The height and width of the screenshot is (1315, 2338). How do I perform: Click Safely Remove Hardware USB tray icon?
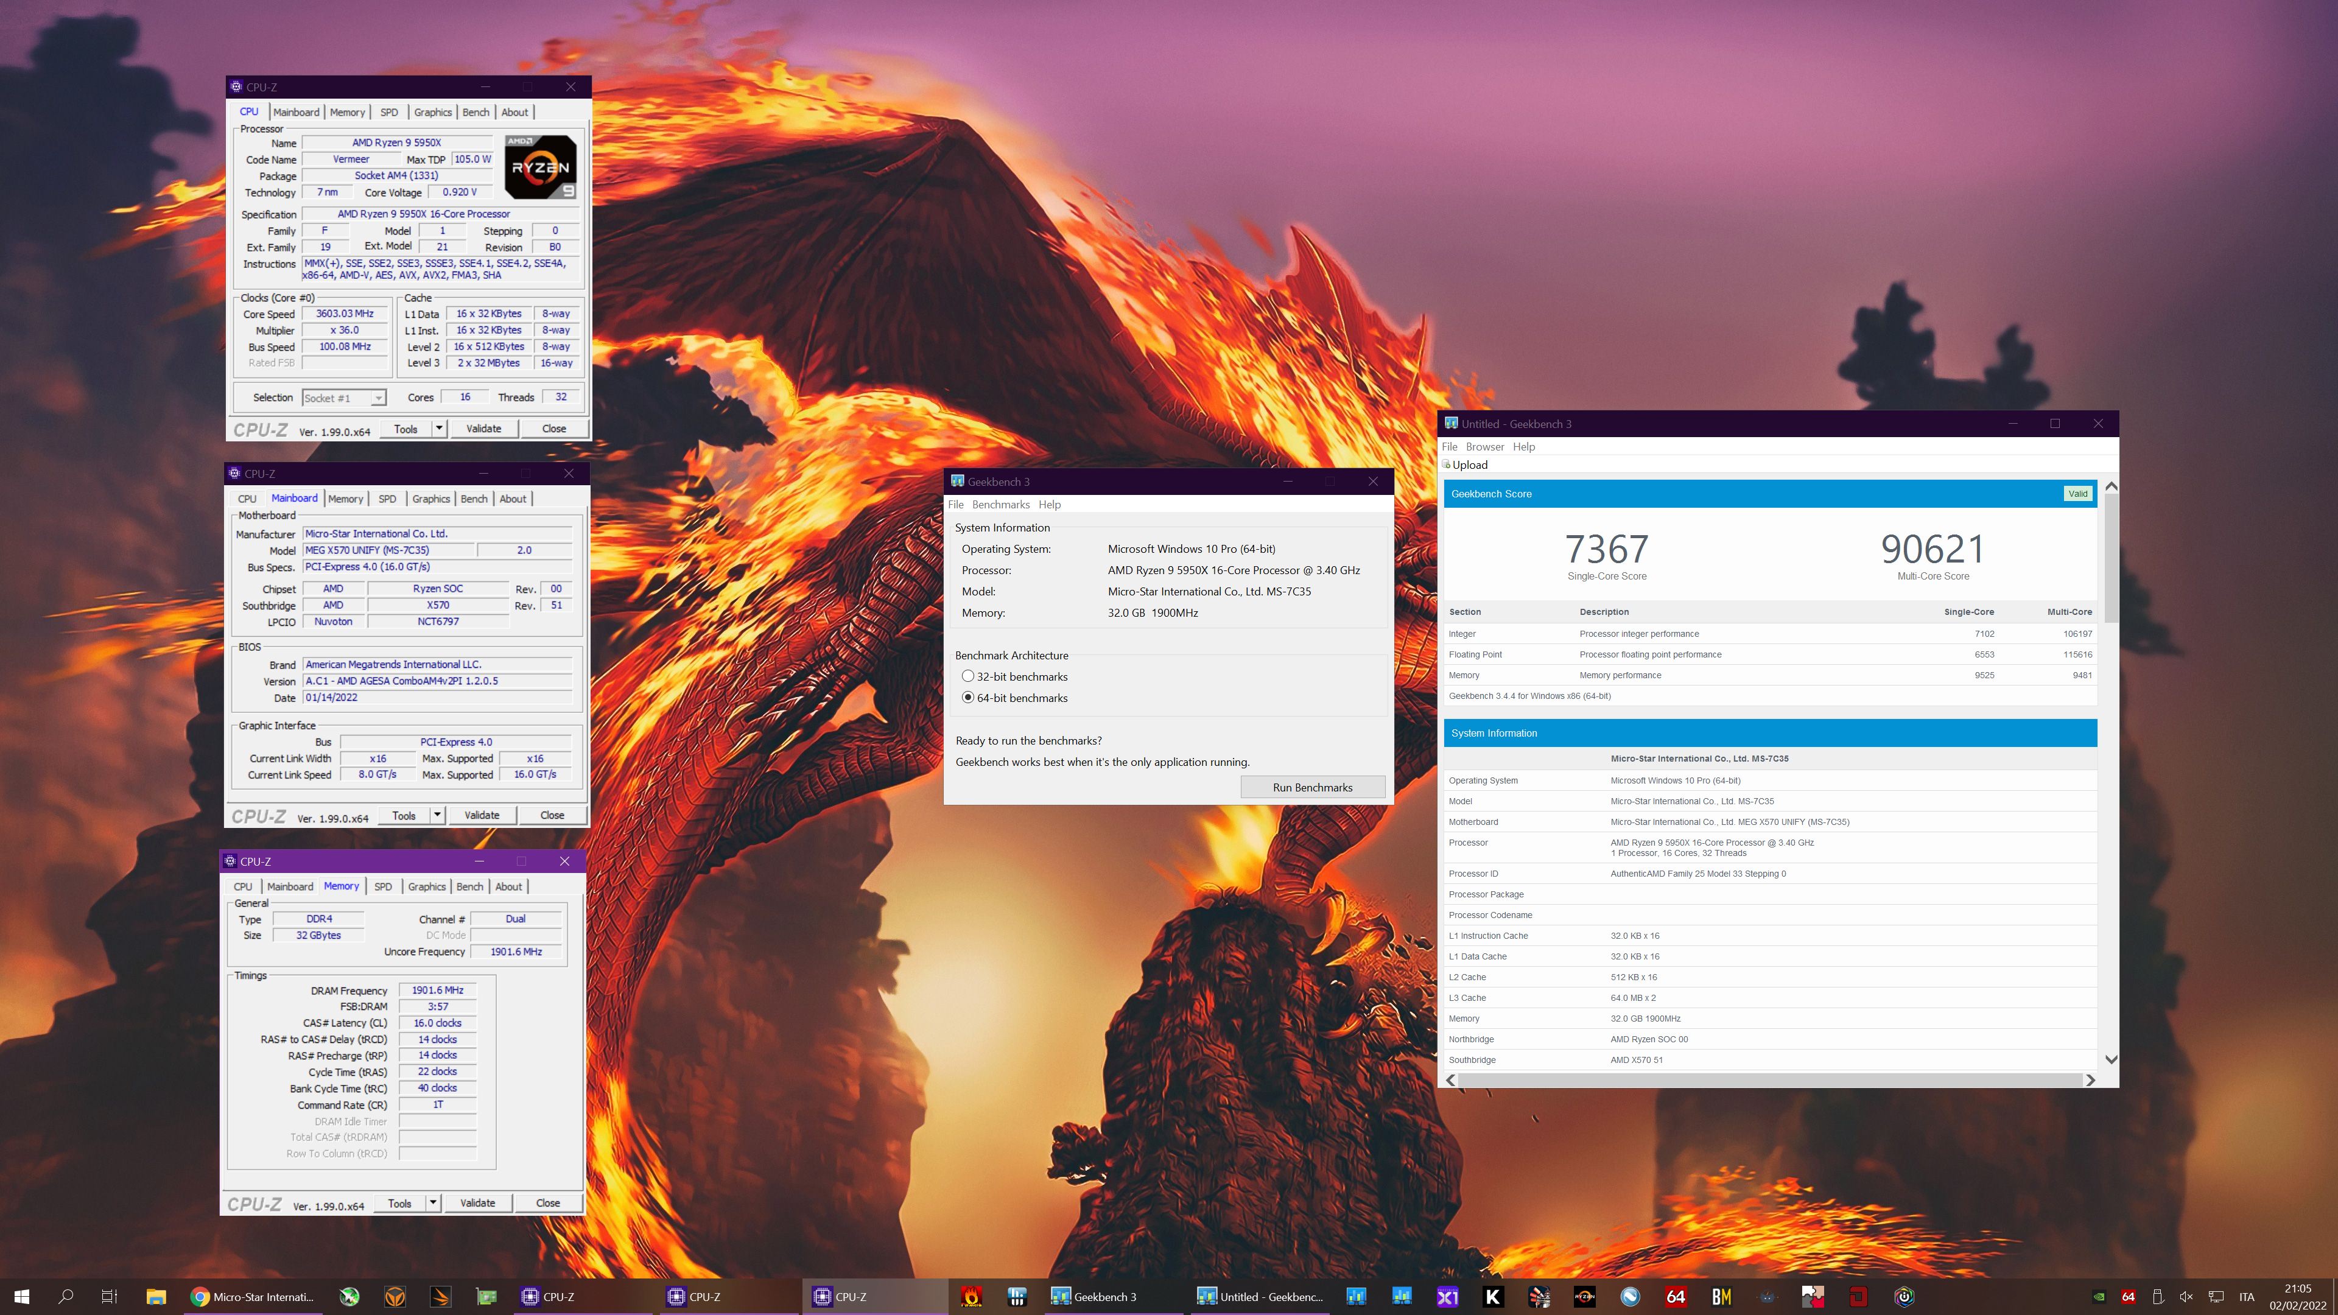point(2158,1297)
